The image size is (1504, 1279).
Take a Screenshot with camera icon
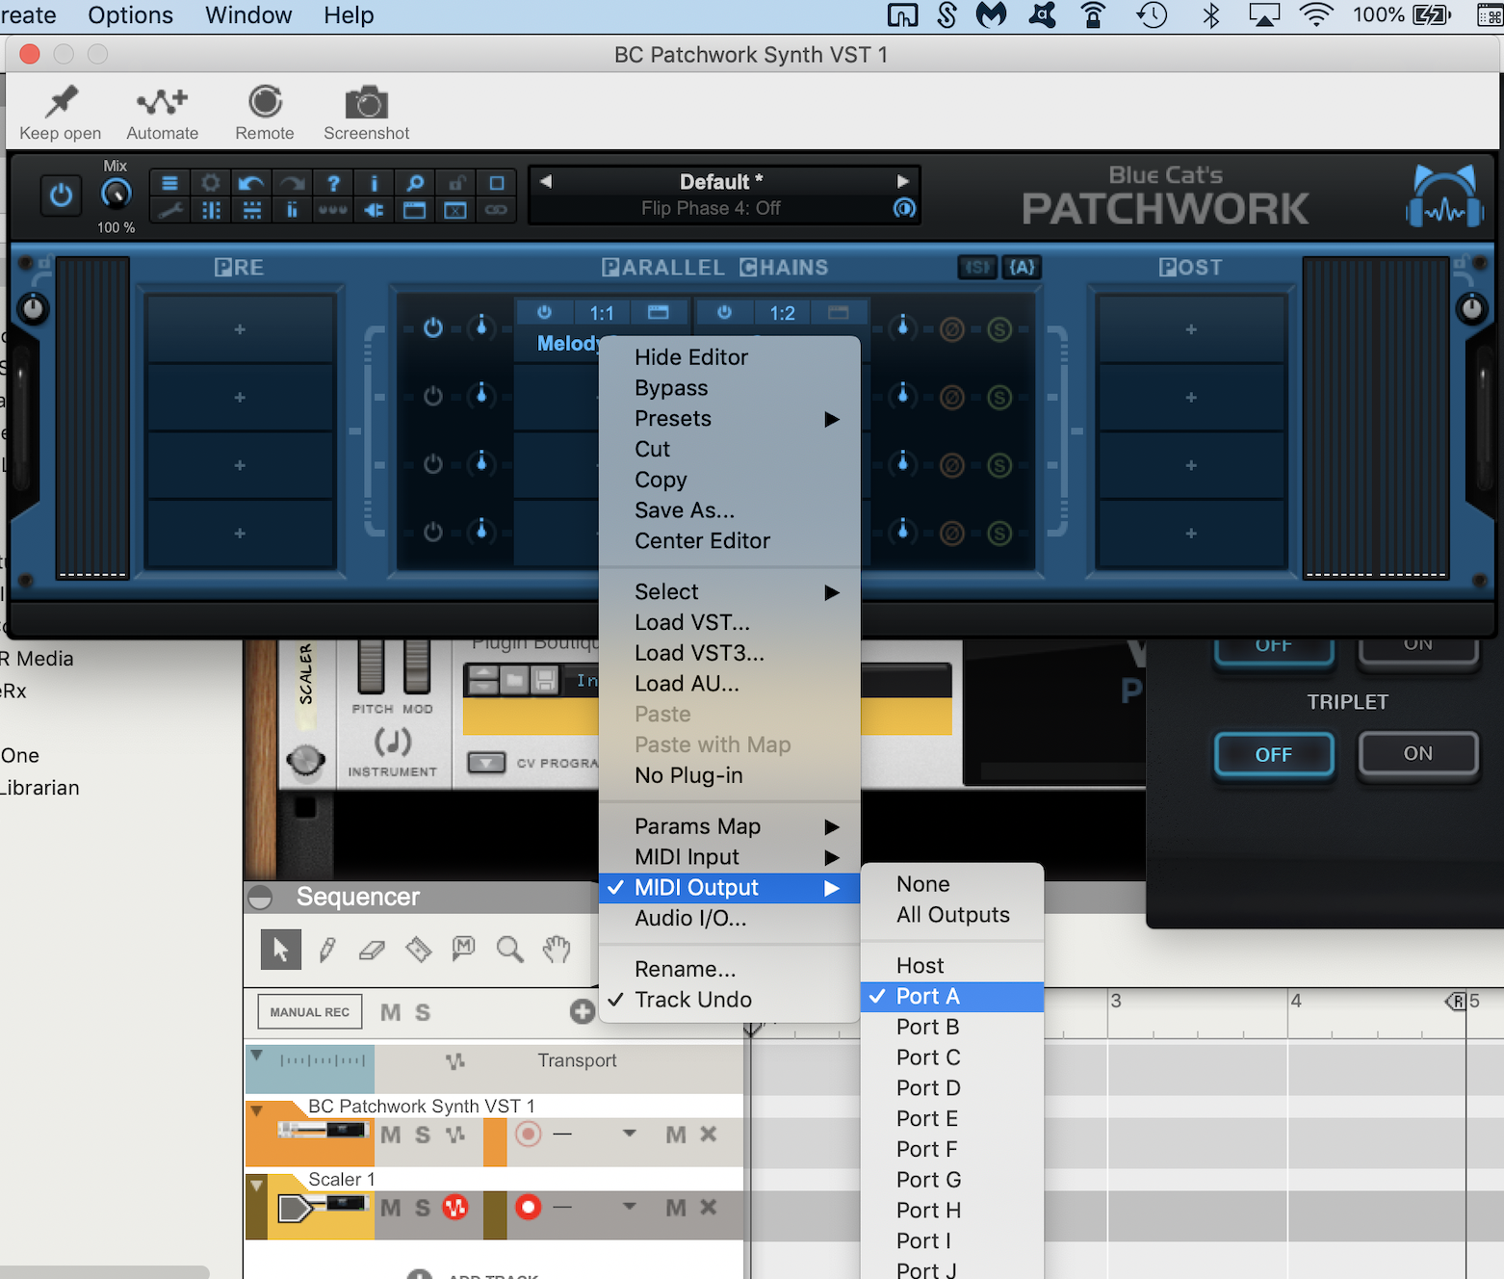[x=366, y=102]
